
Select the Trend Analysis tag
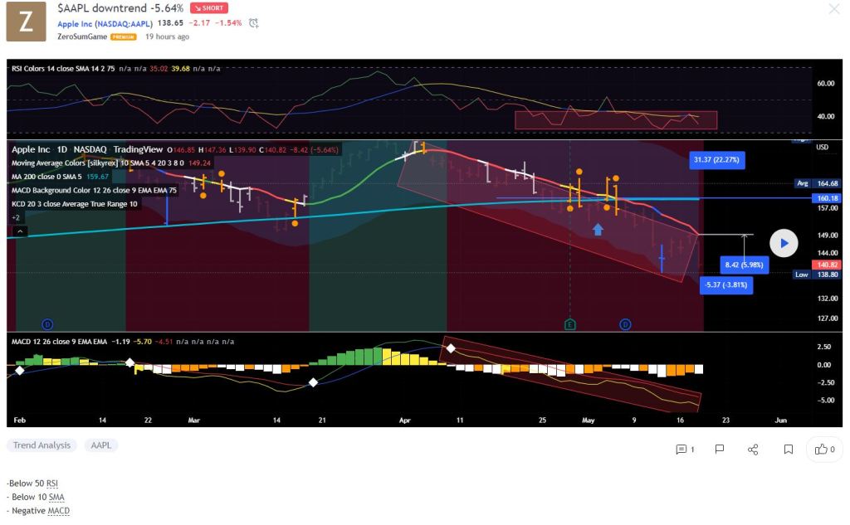(x=42, y=445)
